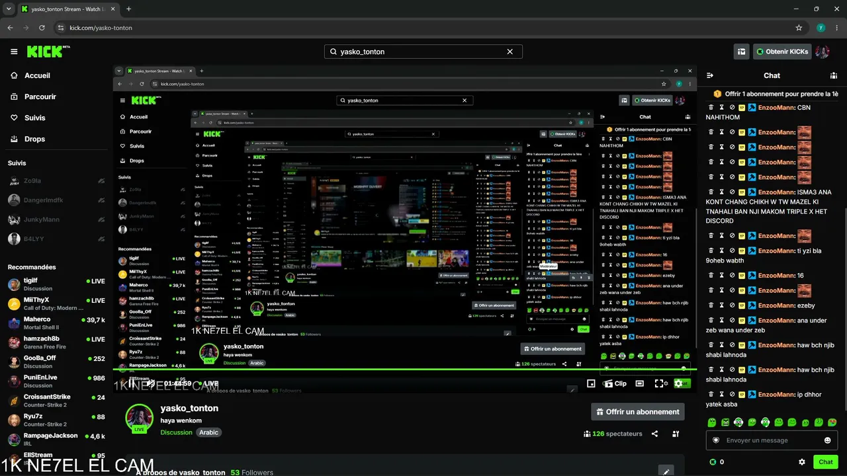The width and height of the screenshot is (847, 476).
Task: Select the yasko_tonton Stream browser tab
Action: pos(69,9)
